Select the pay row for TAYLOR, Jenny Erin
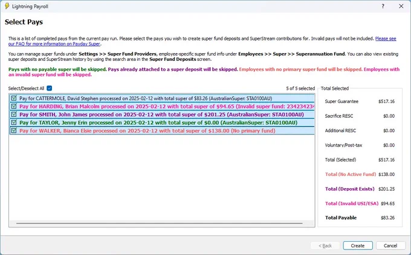The image size is (411, 255). (x=162, y=122)
